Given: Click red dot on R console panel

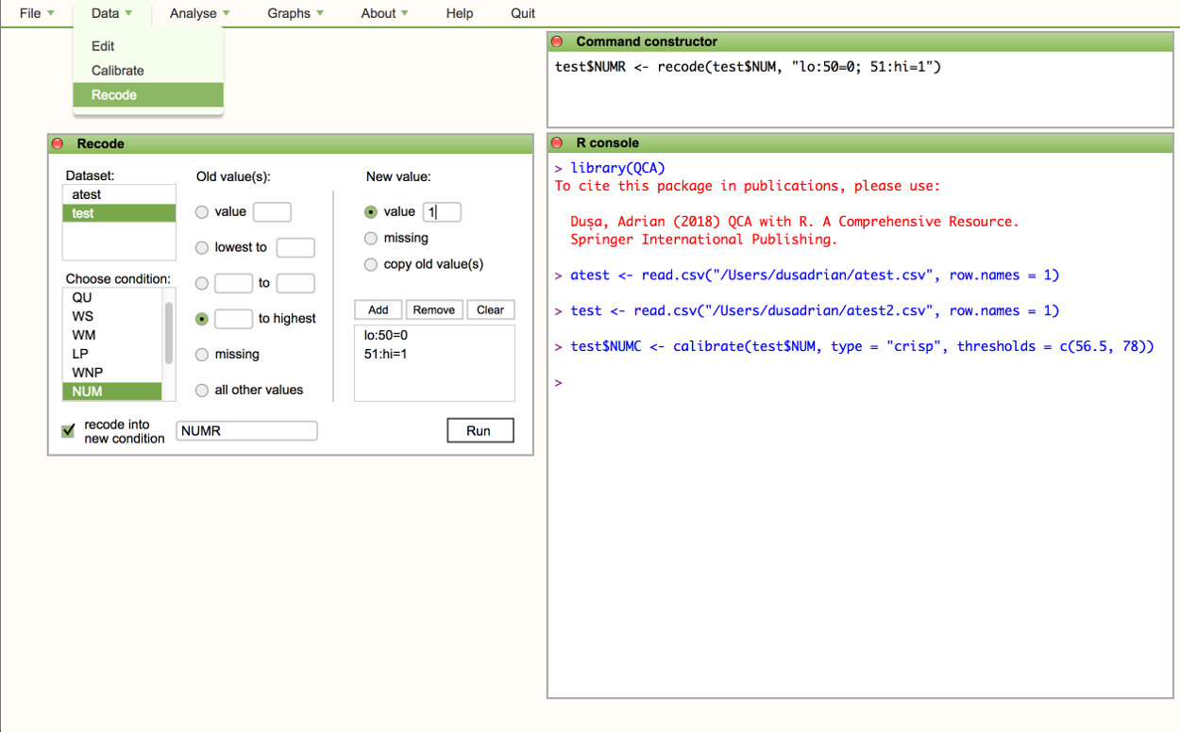Looking at the screenshot, I should pos(557,143).
